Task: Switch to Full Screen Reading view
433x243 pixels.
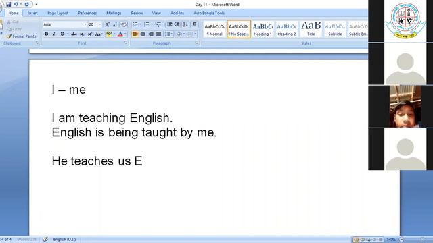Action: [363, 240]
